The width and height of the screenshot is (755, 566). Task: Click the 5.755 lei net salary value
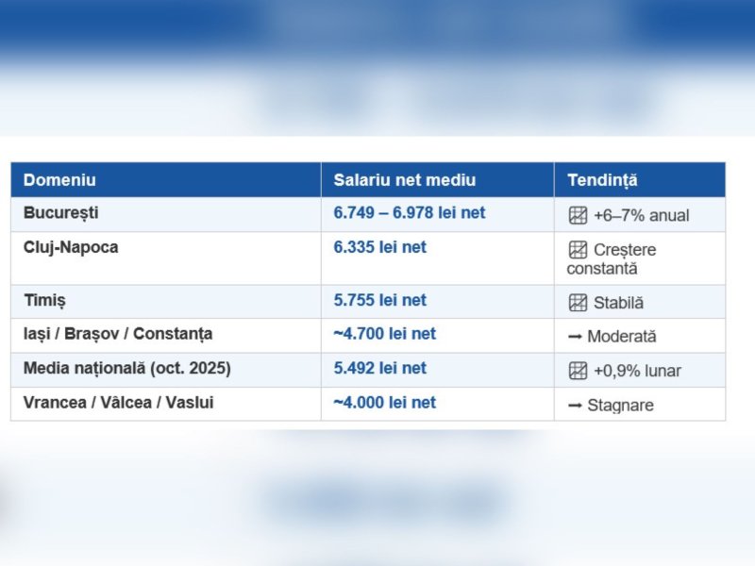pos(379,300)
